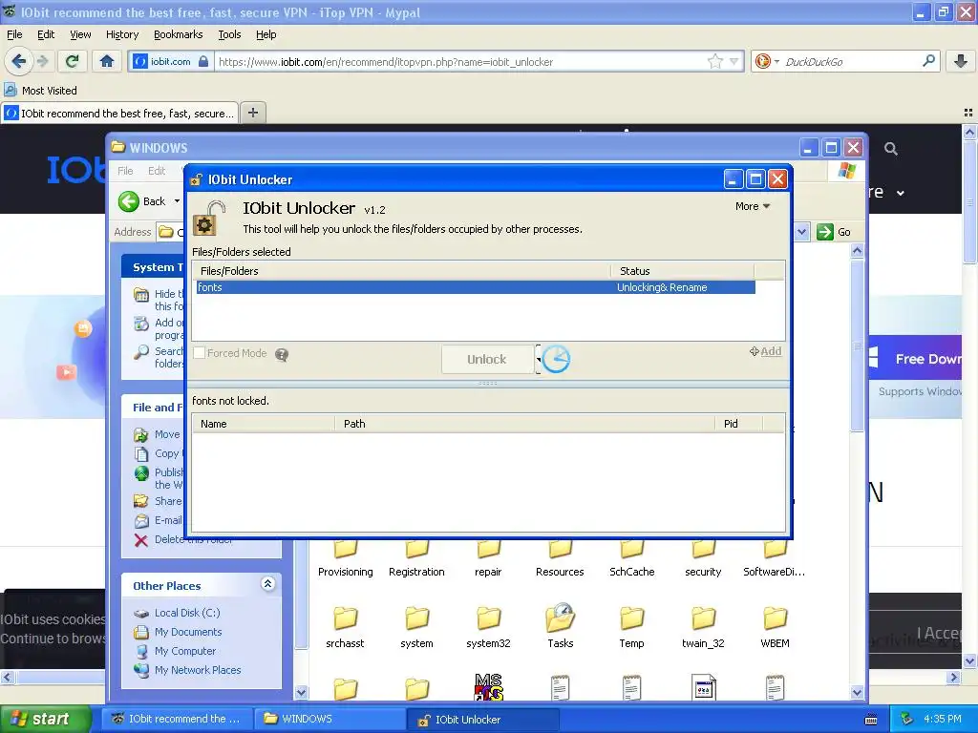Viewport: 978px width, 733px height.
Task: Click the explorer file list scroll down arrow
Action: tap(857, 692)
